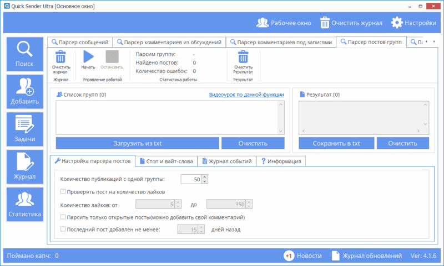Image resolution: width=444 pixels, height=266 pixels.
Task: Click the Добавить sidebar icon
Action: [x=24, y=91]
